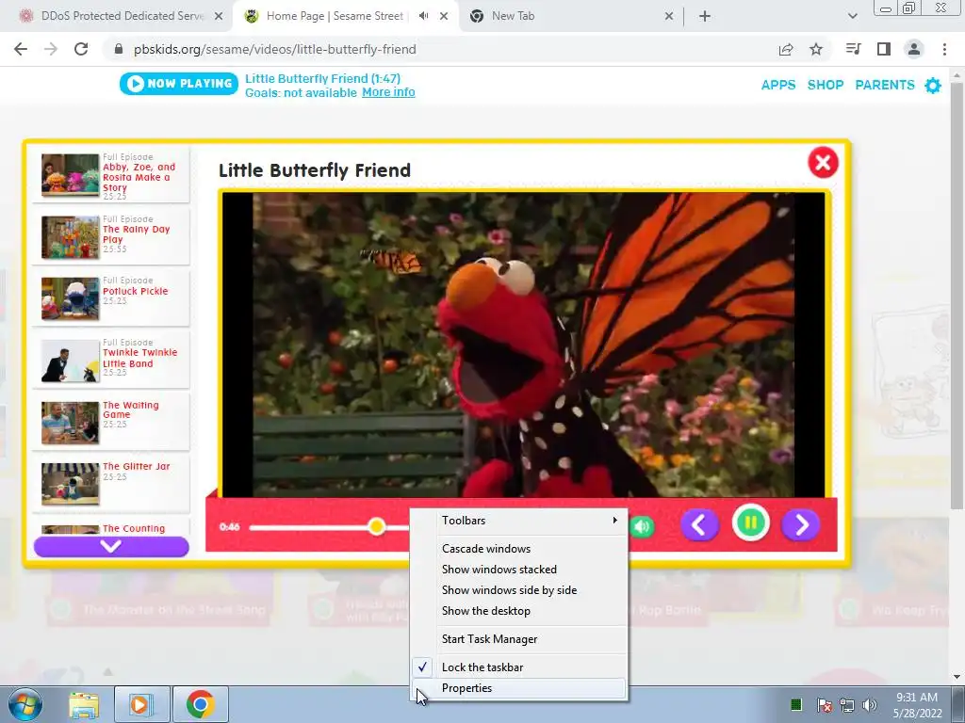This screenshot has width=965, height=723.
Task: View site info via the lock icon
Action: tap(119, 49)
